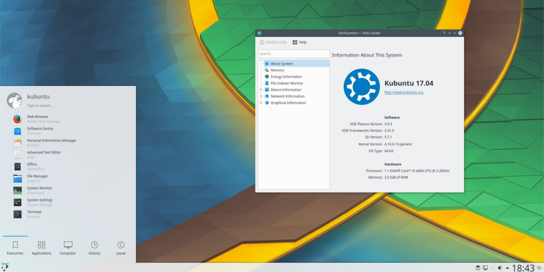Open the device notifier tray icon
Screen dimensions: 544x272
(485, 267)
